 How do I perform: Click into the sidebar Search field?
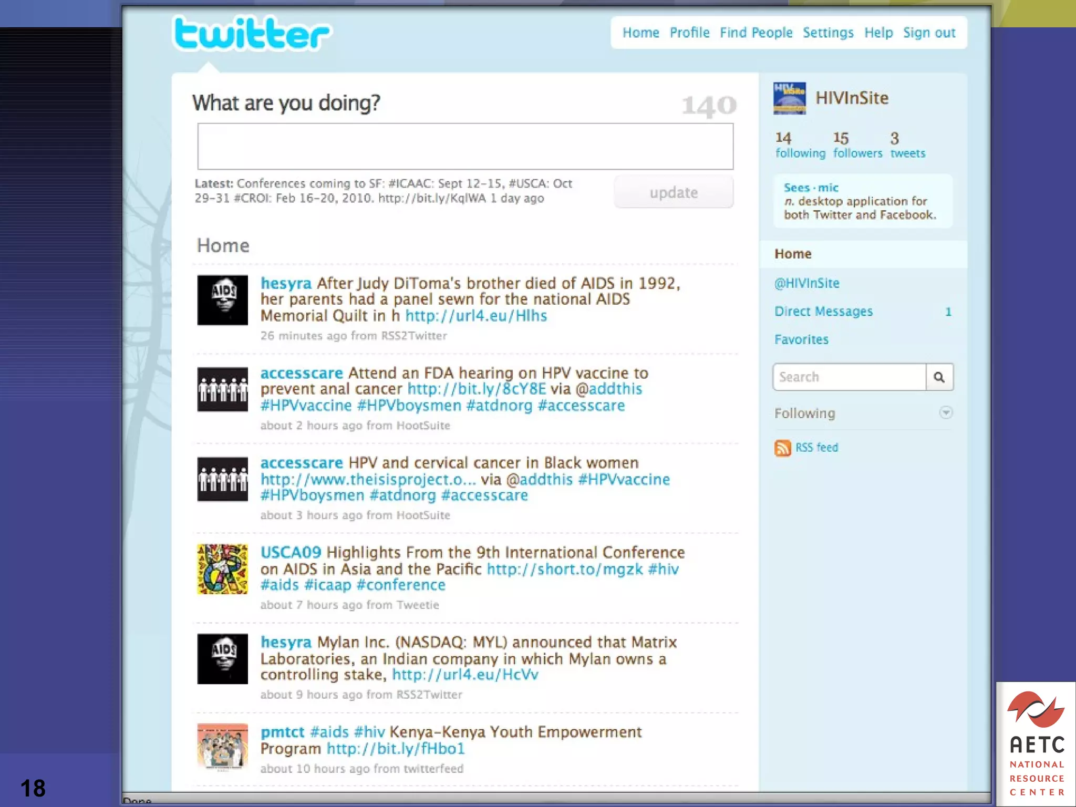coord(849,377)
